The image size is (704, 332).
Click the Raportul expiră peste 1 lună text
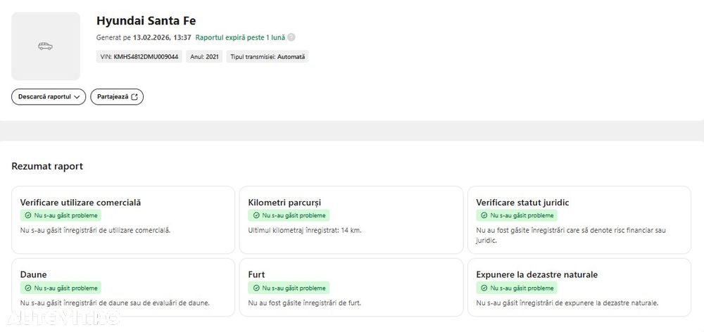pyautogui.click(x=240, y=38)
